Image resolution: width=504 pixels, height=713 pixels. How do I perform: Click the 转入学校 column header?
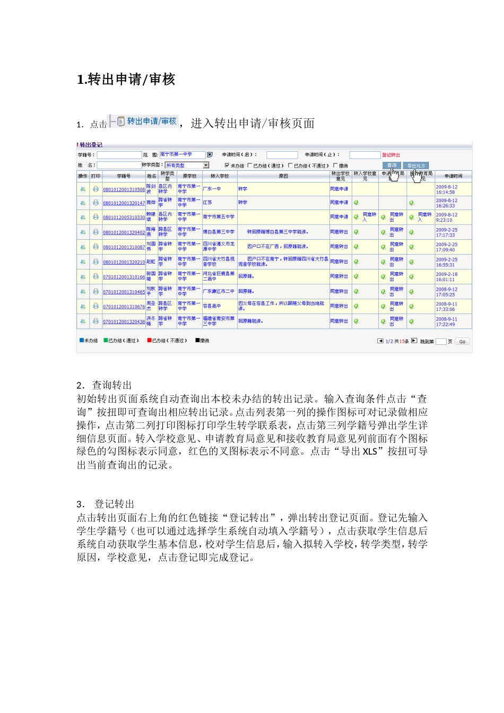(x=220, y=176)
